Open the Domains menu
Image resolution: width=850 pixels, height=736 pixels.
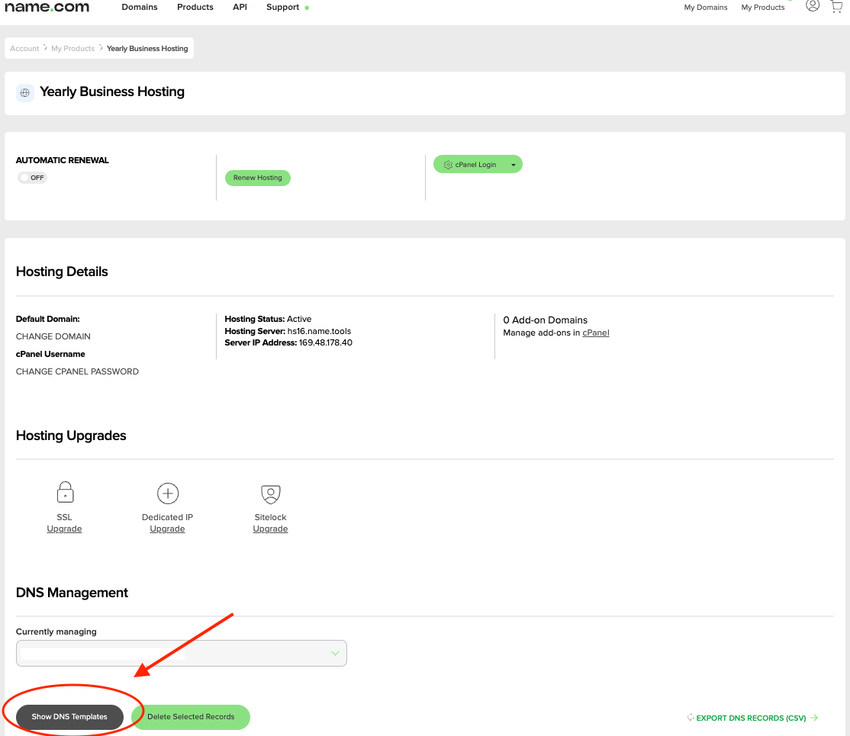click(x=140, y=7)
